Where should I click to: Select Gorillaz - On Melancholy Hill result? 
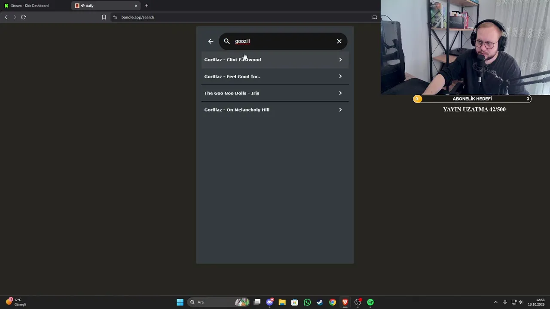coord(275,110)
